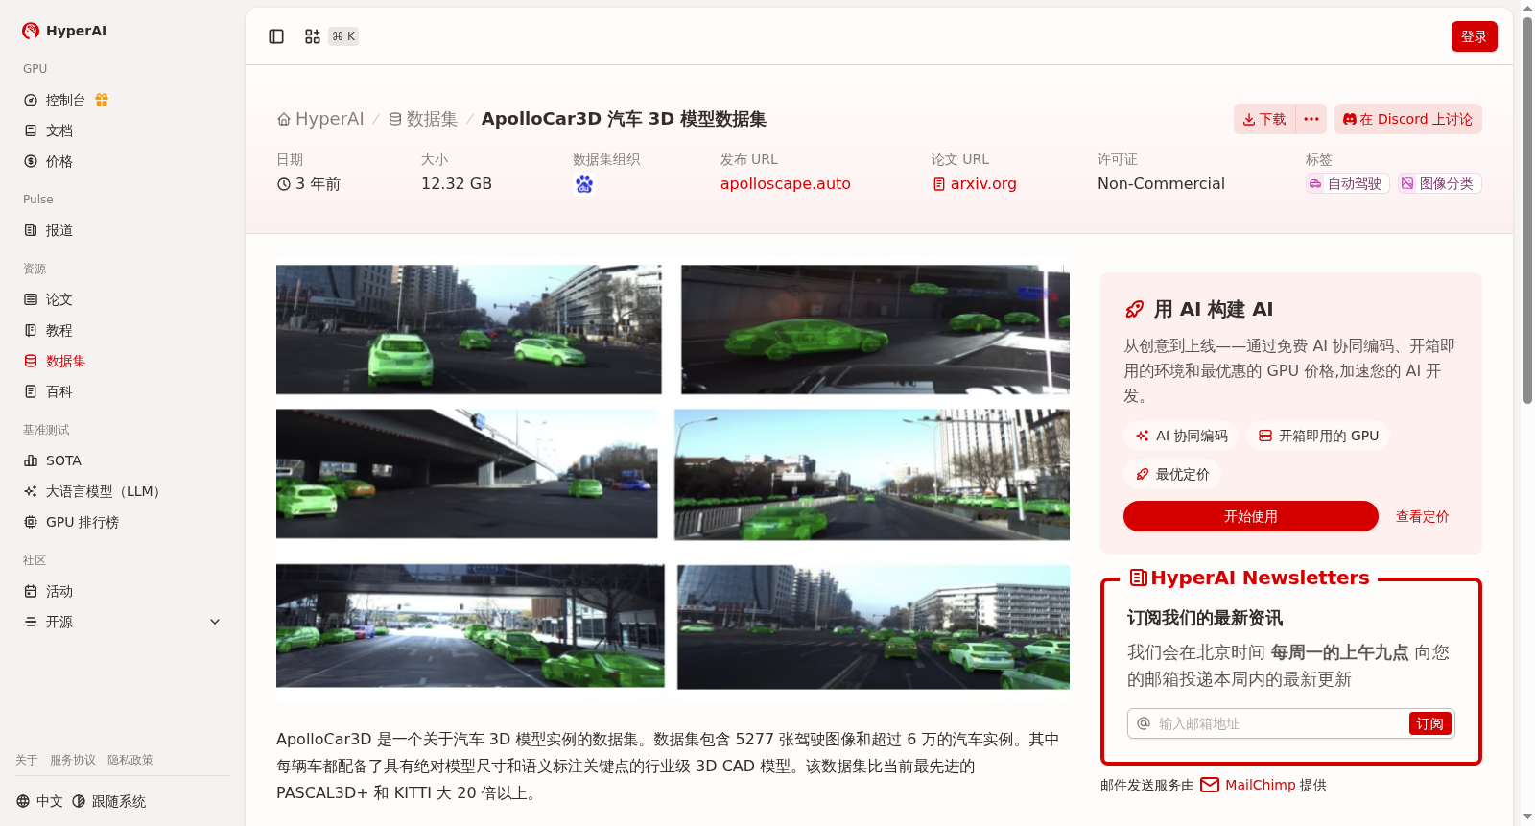Click the gift icon next to 控制台
The image size is (1535, 826).
click(x=102, y=100)
